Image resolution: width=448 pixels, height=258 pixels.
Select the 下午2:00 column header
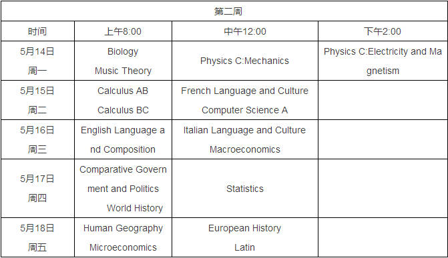[x=383, y=31]
